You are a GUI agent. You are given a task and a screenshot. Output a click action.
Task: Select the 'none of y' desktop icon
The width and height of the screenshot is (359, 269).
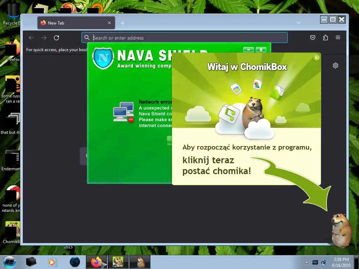coord(11,199)
